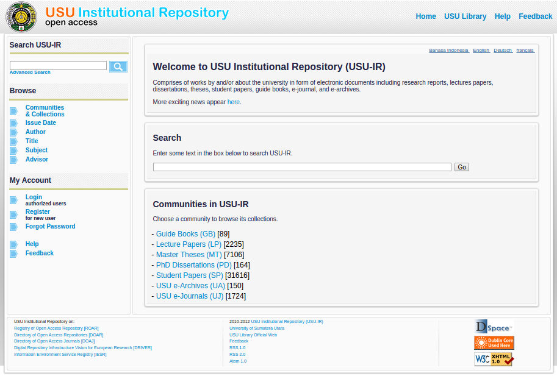This screenshot has height=376, width=557.
Task: Focus the sidebar Search USU-IR text box
Action: click(58, 65)
